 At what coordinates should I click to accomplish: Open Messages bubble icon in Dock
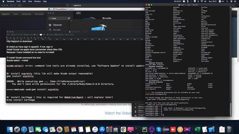point(45,130)
